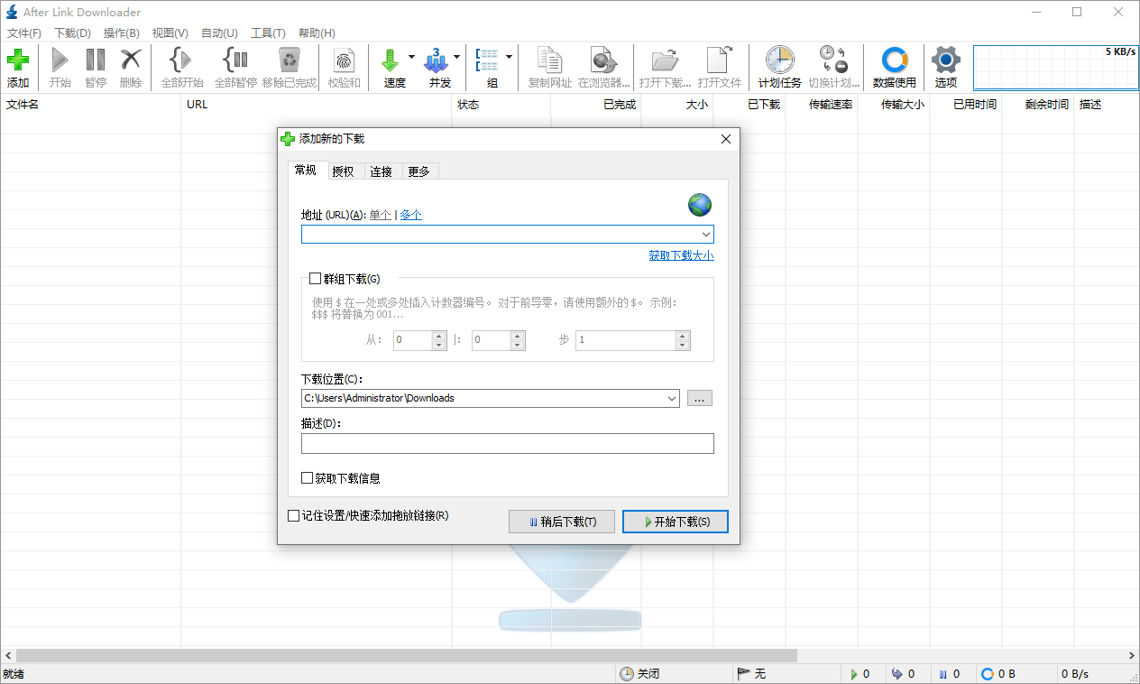Click the browse ... folder button
This screenshot has width=1140, height=684.
[x=700, y=398]
